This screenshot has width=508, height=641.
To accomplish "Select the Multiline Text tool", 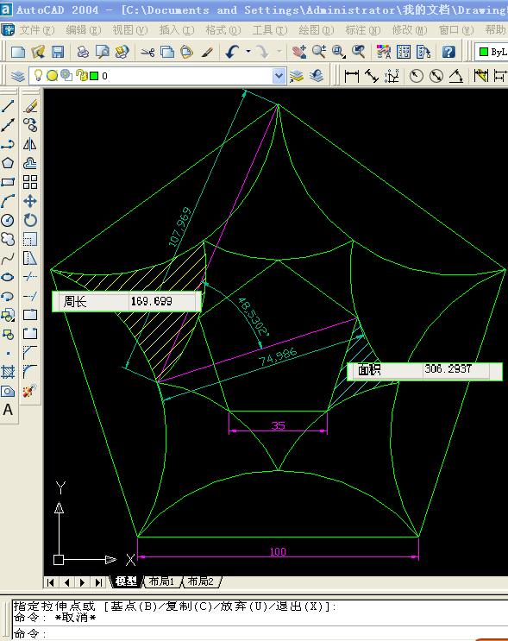I will pos(8,410).
